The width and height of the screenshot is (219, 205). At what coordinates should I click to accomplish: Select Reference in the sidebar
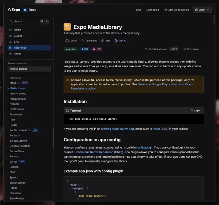29,48
